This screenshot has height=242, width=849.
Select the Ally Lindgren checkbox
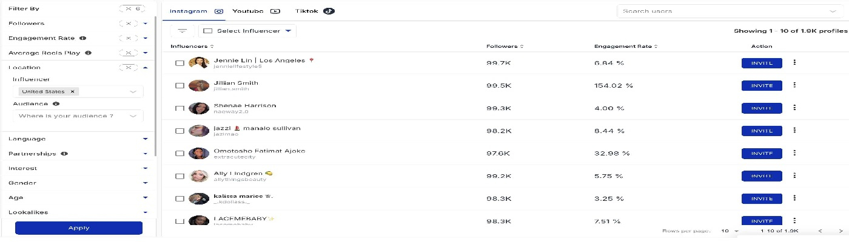pos(180,176)
